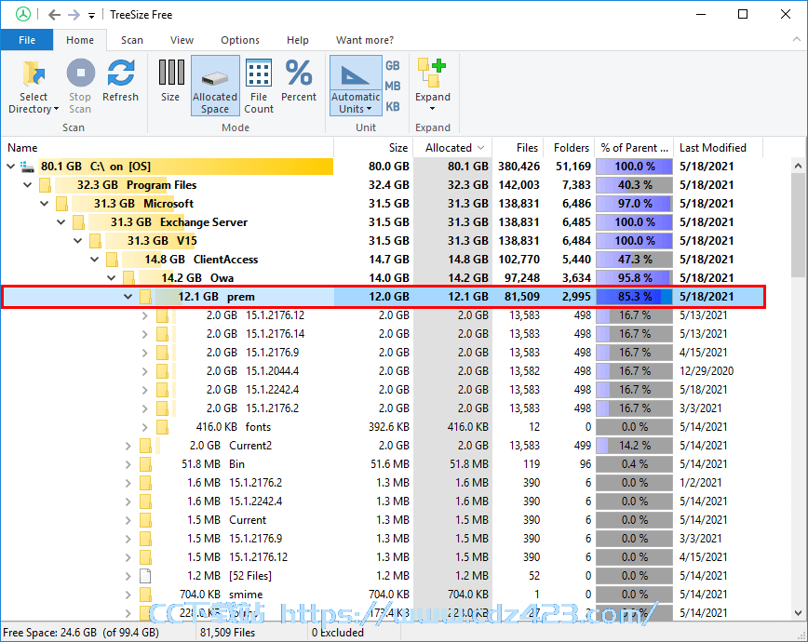
Task: Sort by the Last Modified column
Action: [x=718, y=148]
